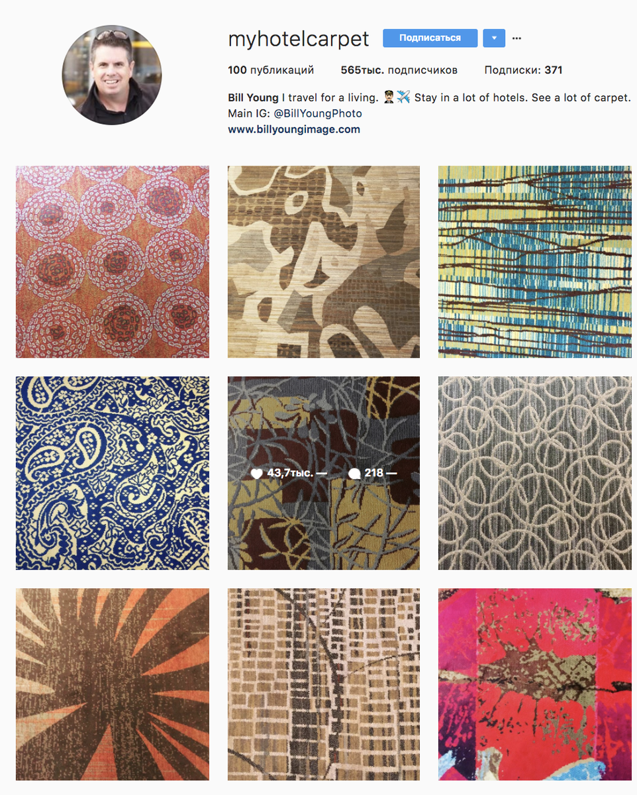Open the orange circular pattern carpet post
The width and height of the screenshot is (637, 795).
(x=113, y=262)
